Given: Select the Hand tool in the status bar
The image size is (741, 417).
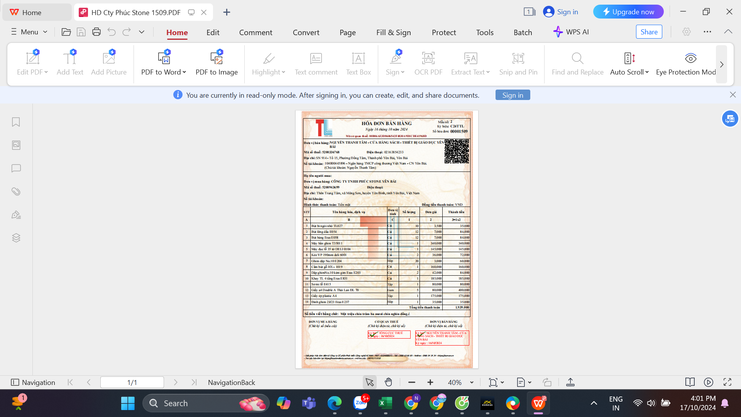Looking at the screenshot, I should (x=388, y=382).
